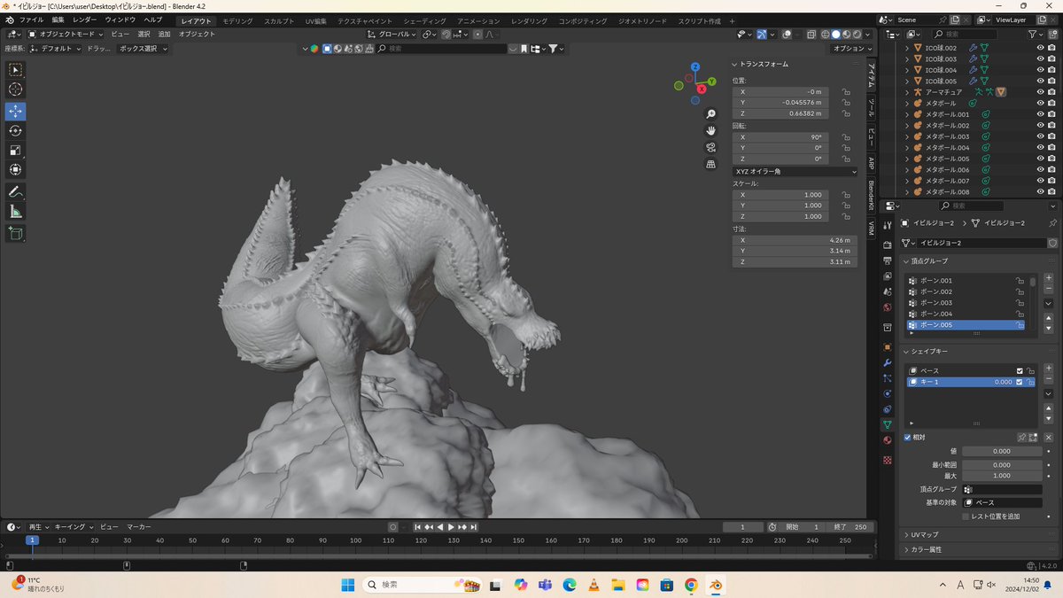Add a new shape key with plus

click(1049, 368)
